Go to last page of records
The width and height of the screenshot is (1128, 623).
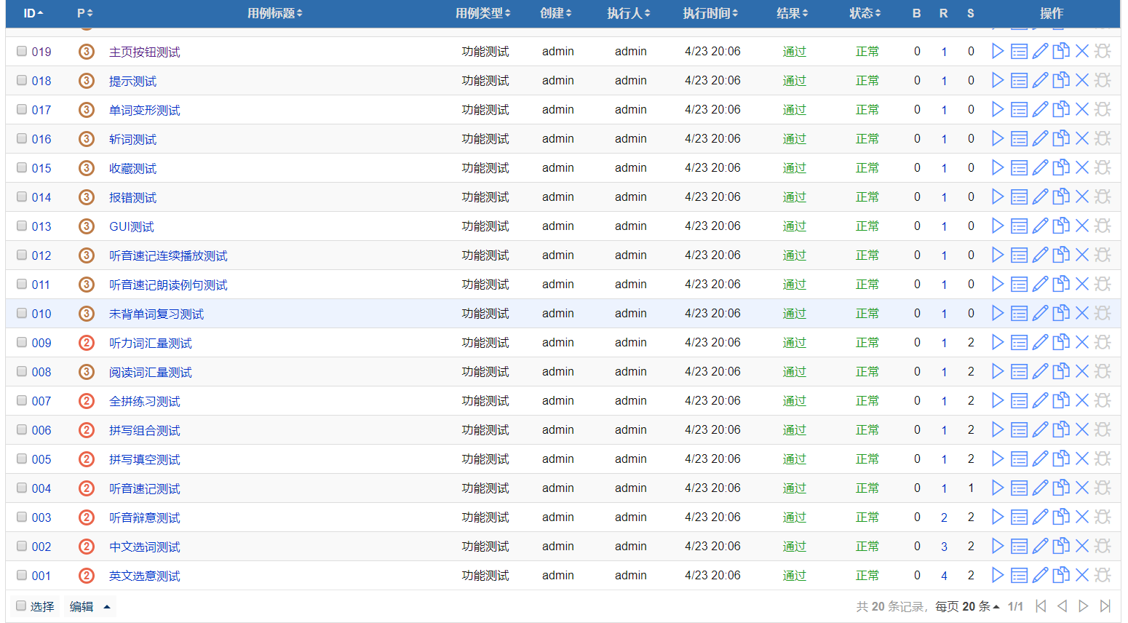[1105, 606]
